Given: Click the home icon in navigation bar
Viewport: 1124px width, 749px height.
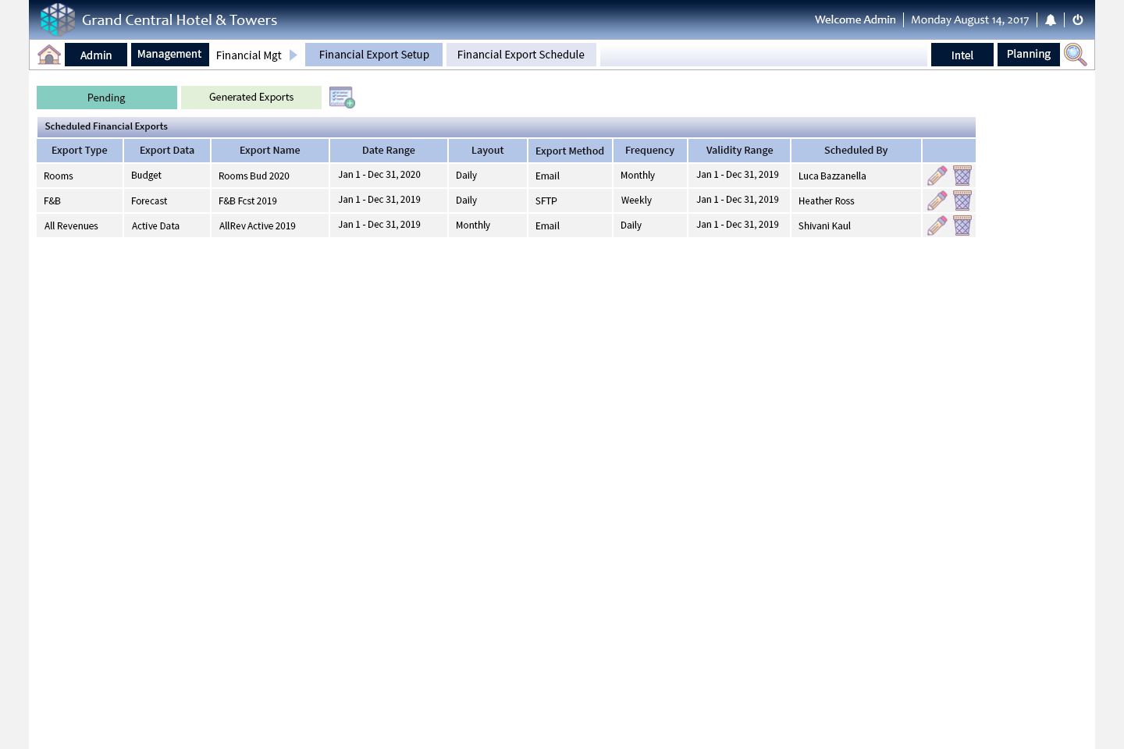Looking at the screenshot, I should pyautogui.click(x=49, y=55).
